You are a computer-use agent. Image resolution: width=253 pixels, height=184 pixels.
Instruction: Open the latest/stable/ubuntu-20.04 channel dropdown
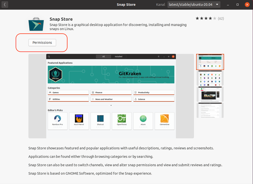(194, 5)
